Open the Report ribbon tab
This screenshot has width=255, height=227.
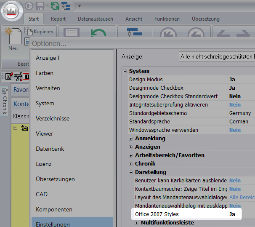[x=58, y=19]
